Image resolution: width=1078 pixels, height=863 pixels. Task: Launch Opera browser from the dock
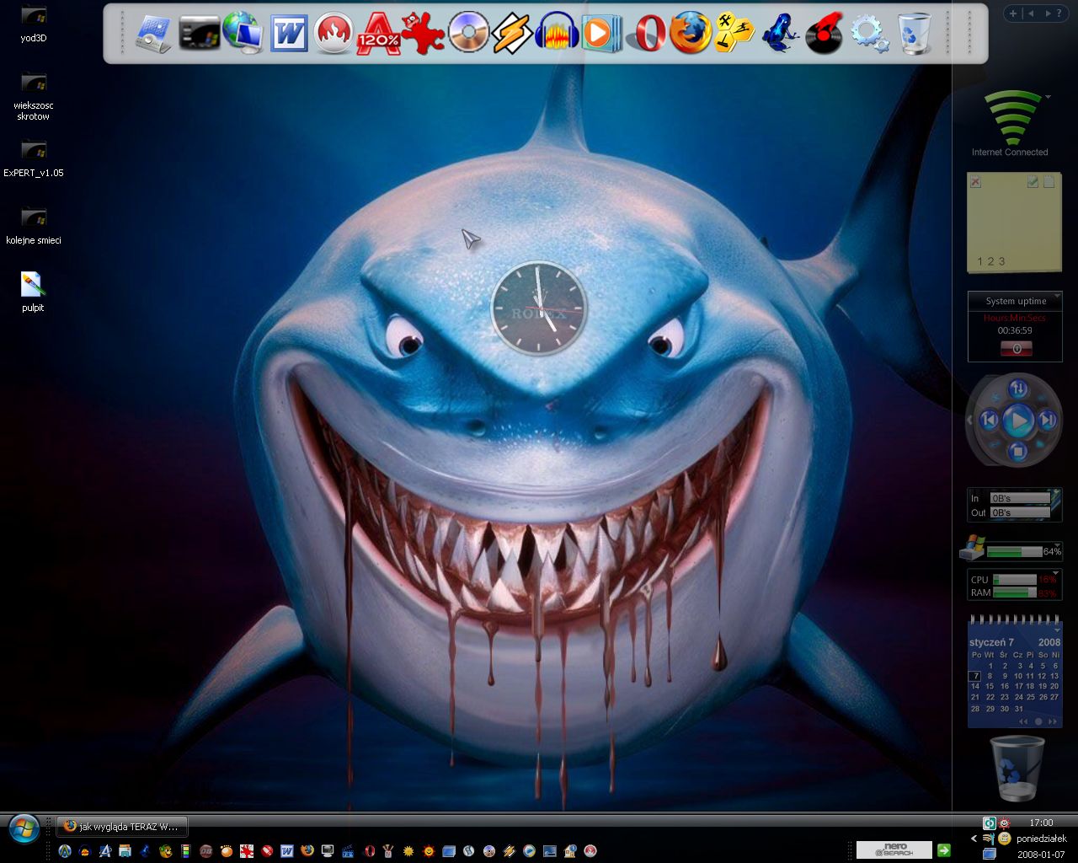(x=649, y=34)
